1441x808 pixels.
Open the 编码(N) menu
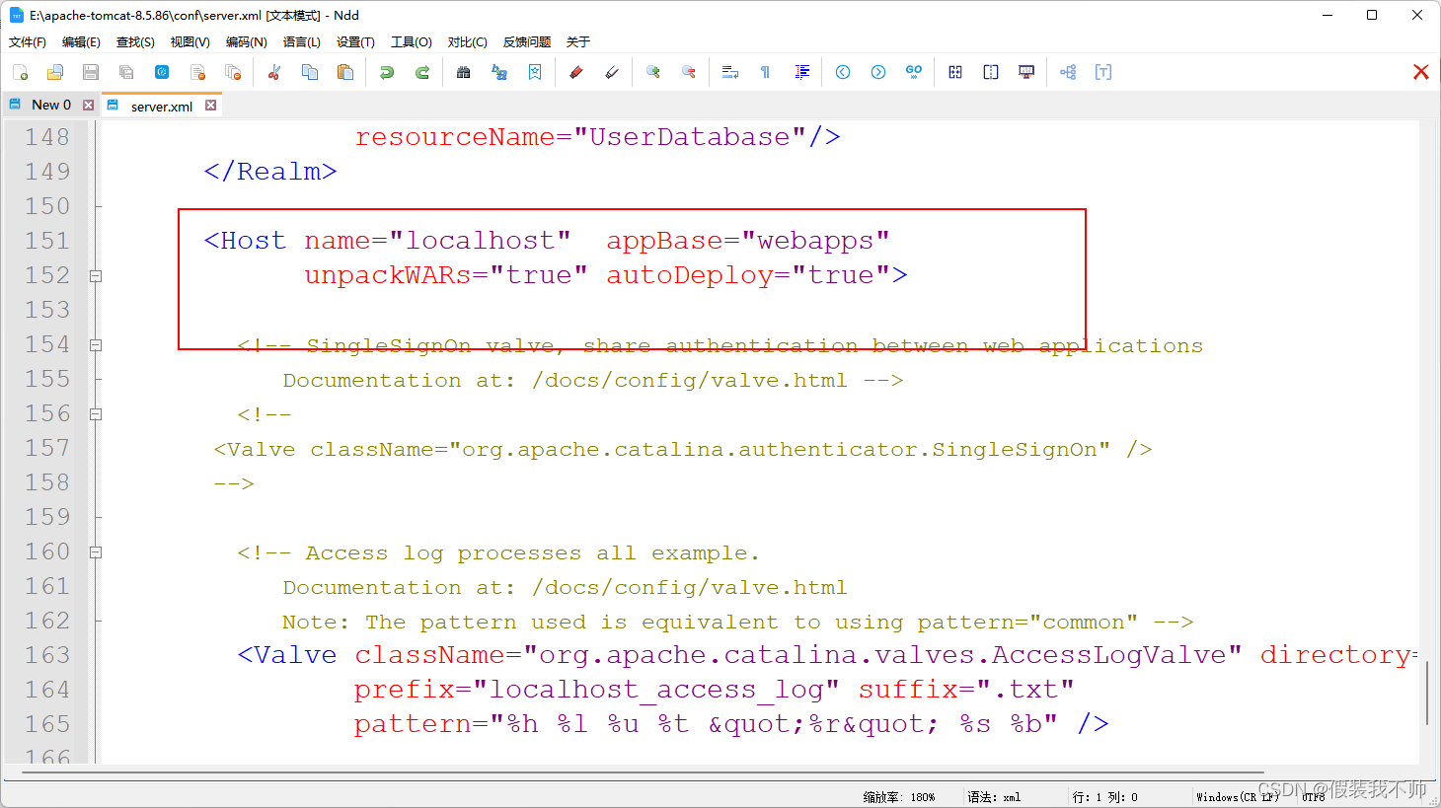pos(246,42)
